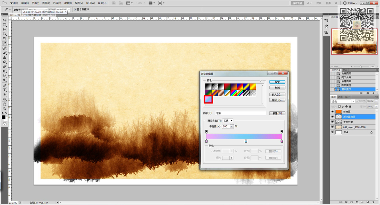Open the 选择(S) menu
The height and width of the screenshot is (205, 380).
pos(57,3)
